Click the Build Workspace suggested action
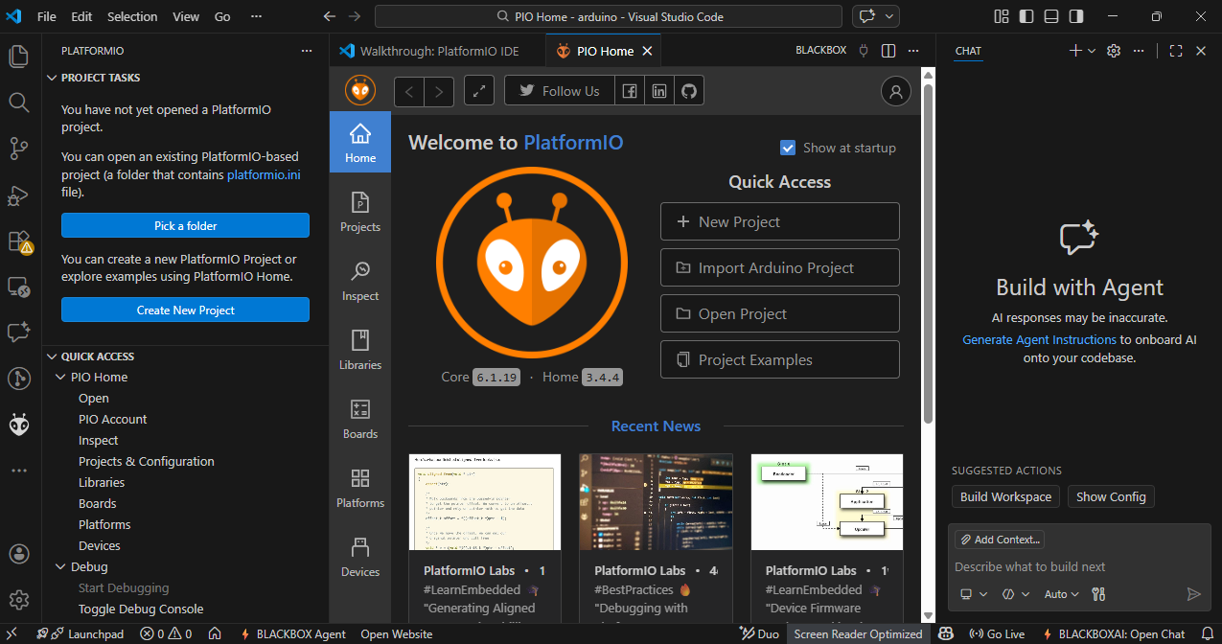Screen dimensions: 1222x644 coord(1005,496)
